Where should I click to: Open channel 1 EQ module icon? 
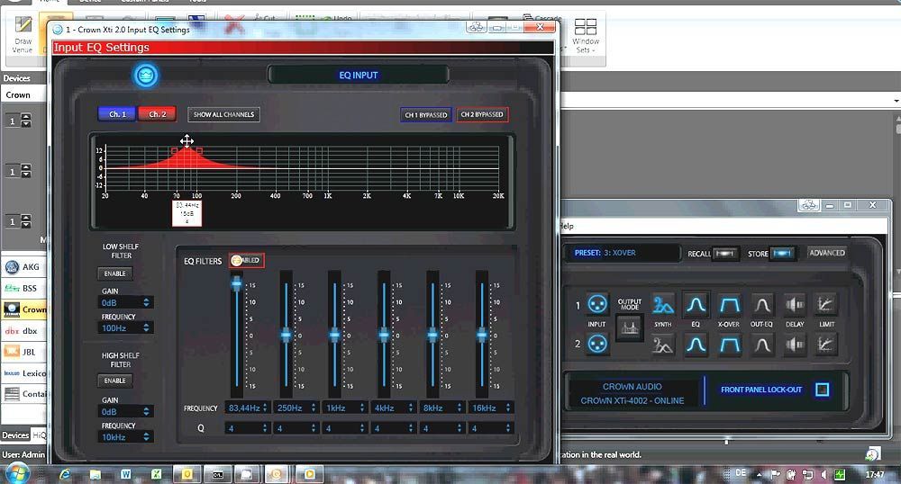(x=696, y=304)
